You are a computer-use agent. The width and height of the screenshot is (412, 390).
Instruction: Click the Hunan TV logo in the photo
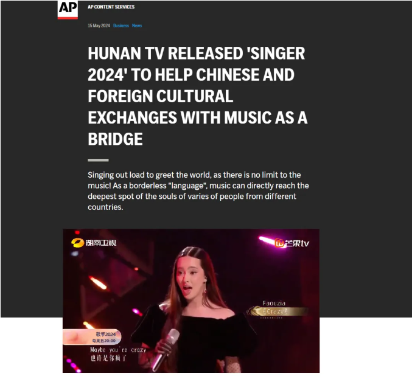94,243
